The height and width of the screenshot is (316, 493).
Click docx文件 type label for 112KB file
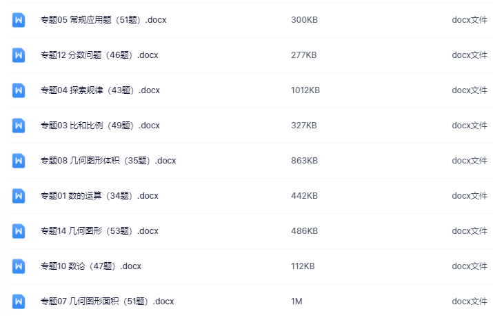click(x=470, y=266)
